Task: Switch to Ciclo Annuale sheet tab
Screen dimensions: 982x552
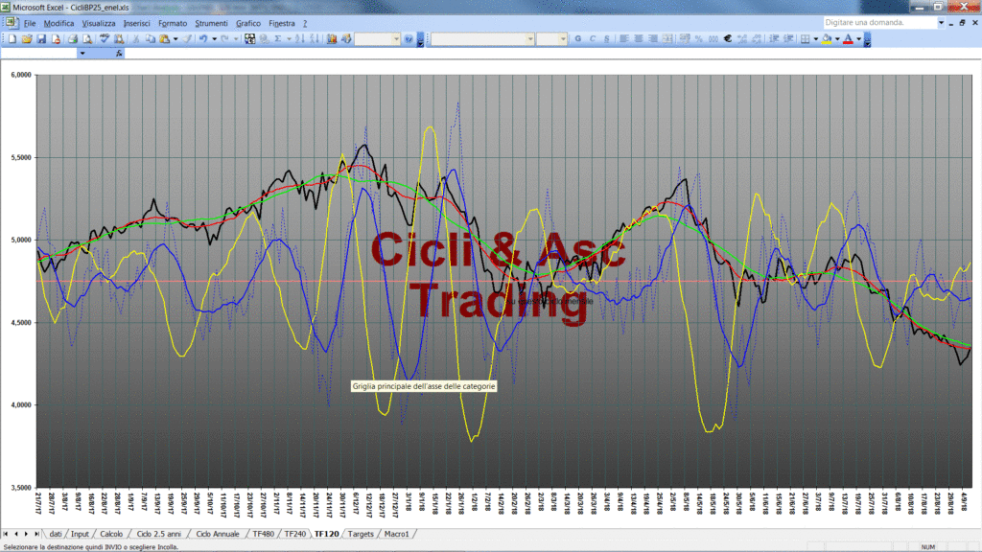Action: (218, 534)
